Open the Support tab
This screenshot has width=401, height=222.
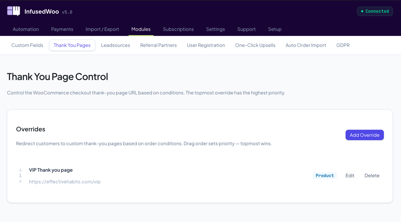pos(246,29)
